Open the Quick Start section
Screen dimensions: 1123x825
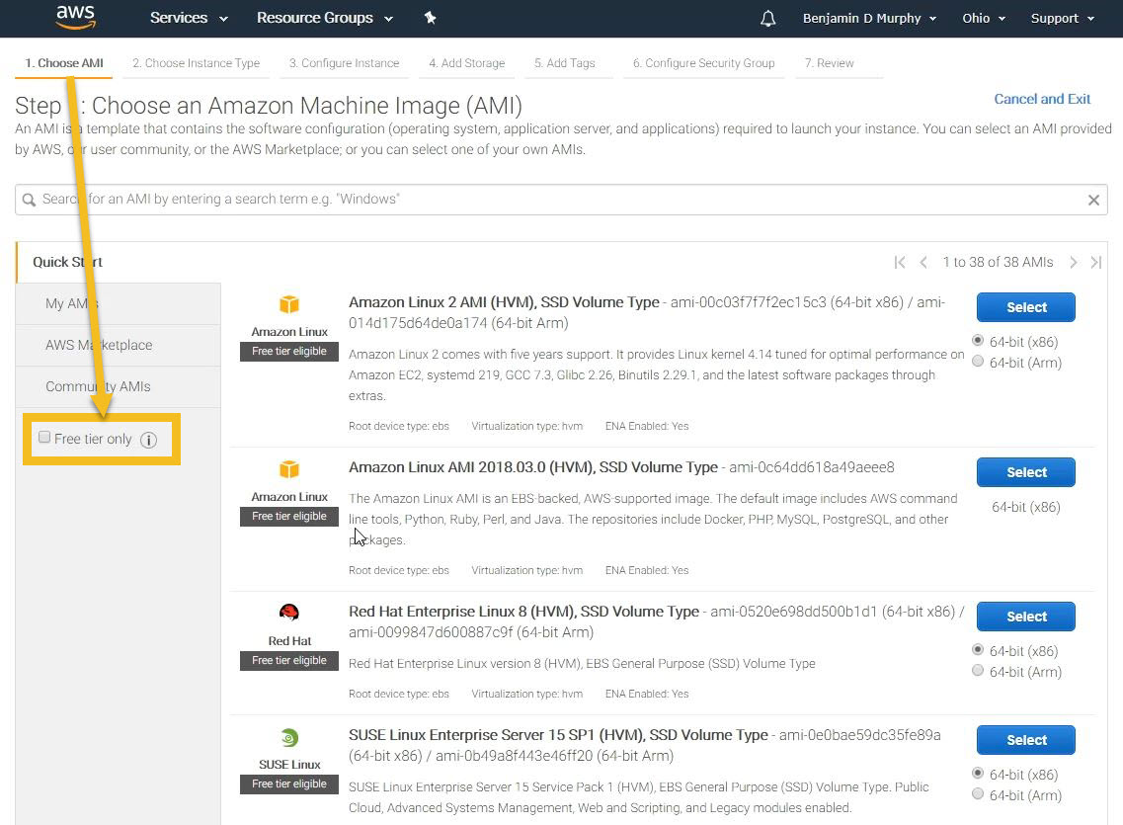click(119, 262)
